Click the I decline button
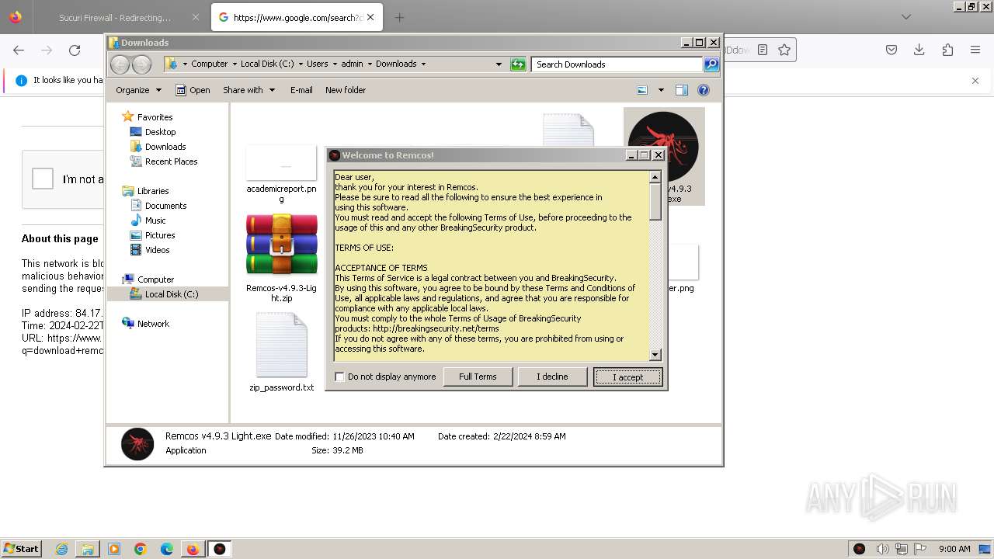This screenshot has width=994, height=559. coord(552,377)
